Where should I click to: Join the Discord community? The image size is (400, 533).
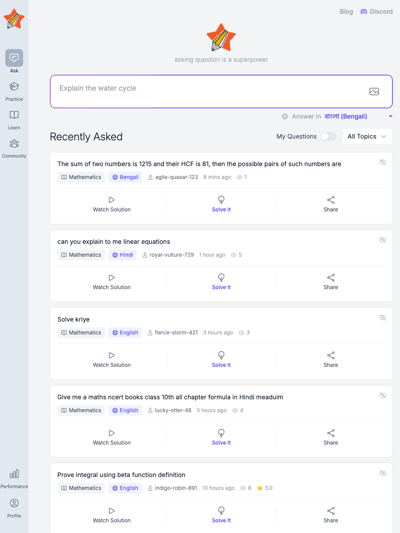[376, 12]
